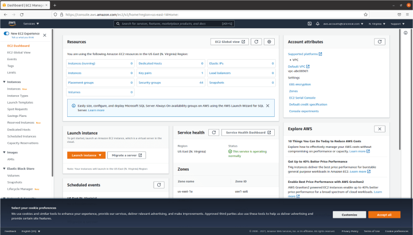Click the Feedback footer link

tap(10, 232)
